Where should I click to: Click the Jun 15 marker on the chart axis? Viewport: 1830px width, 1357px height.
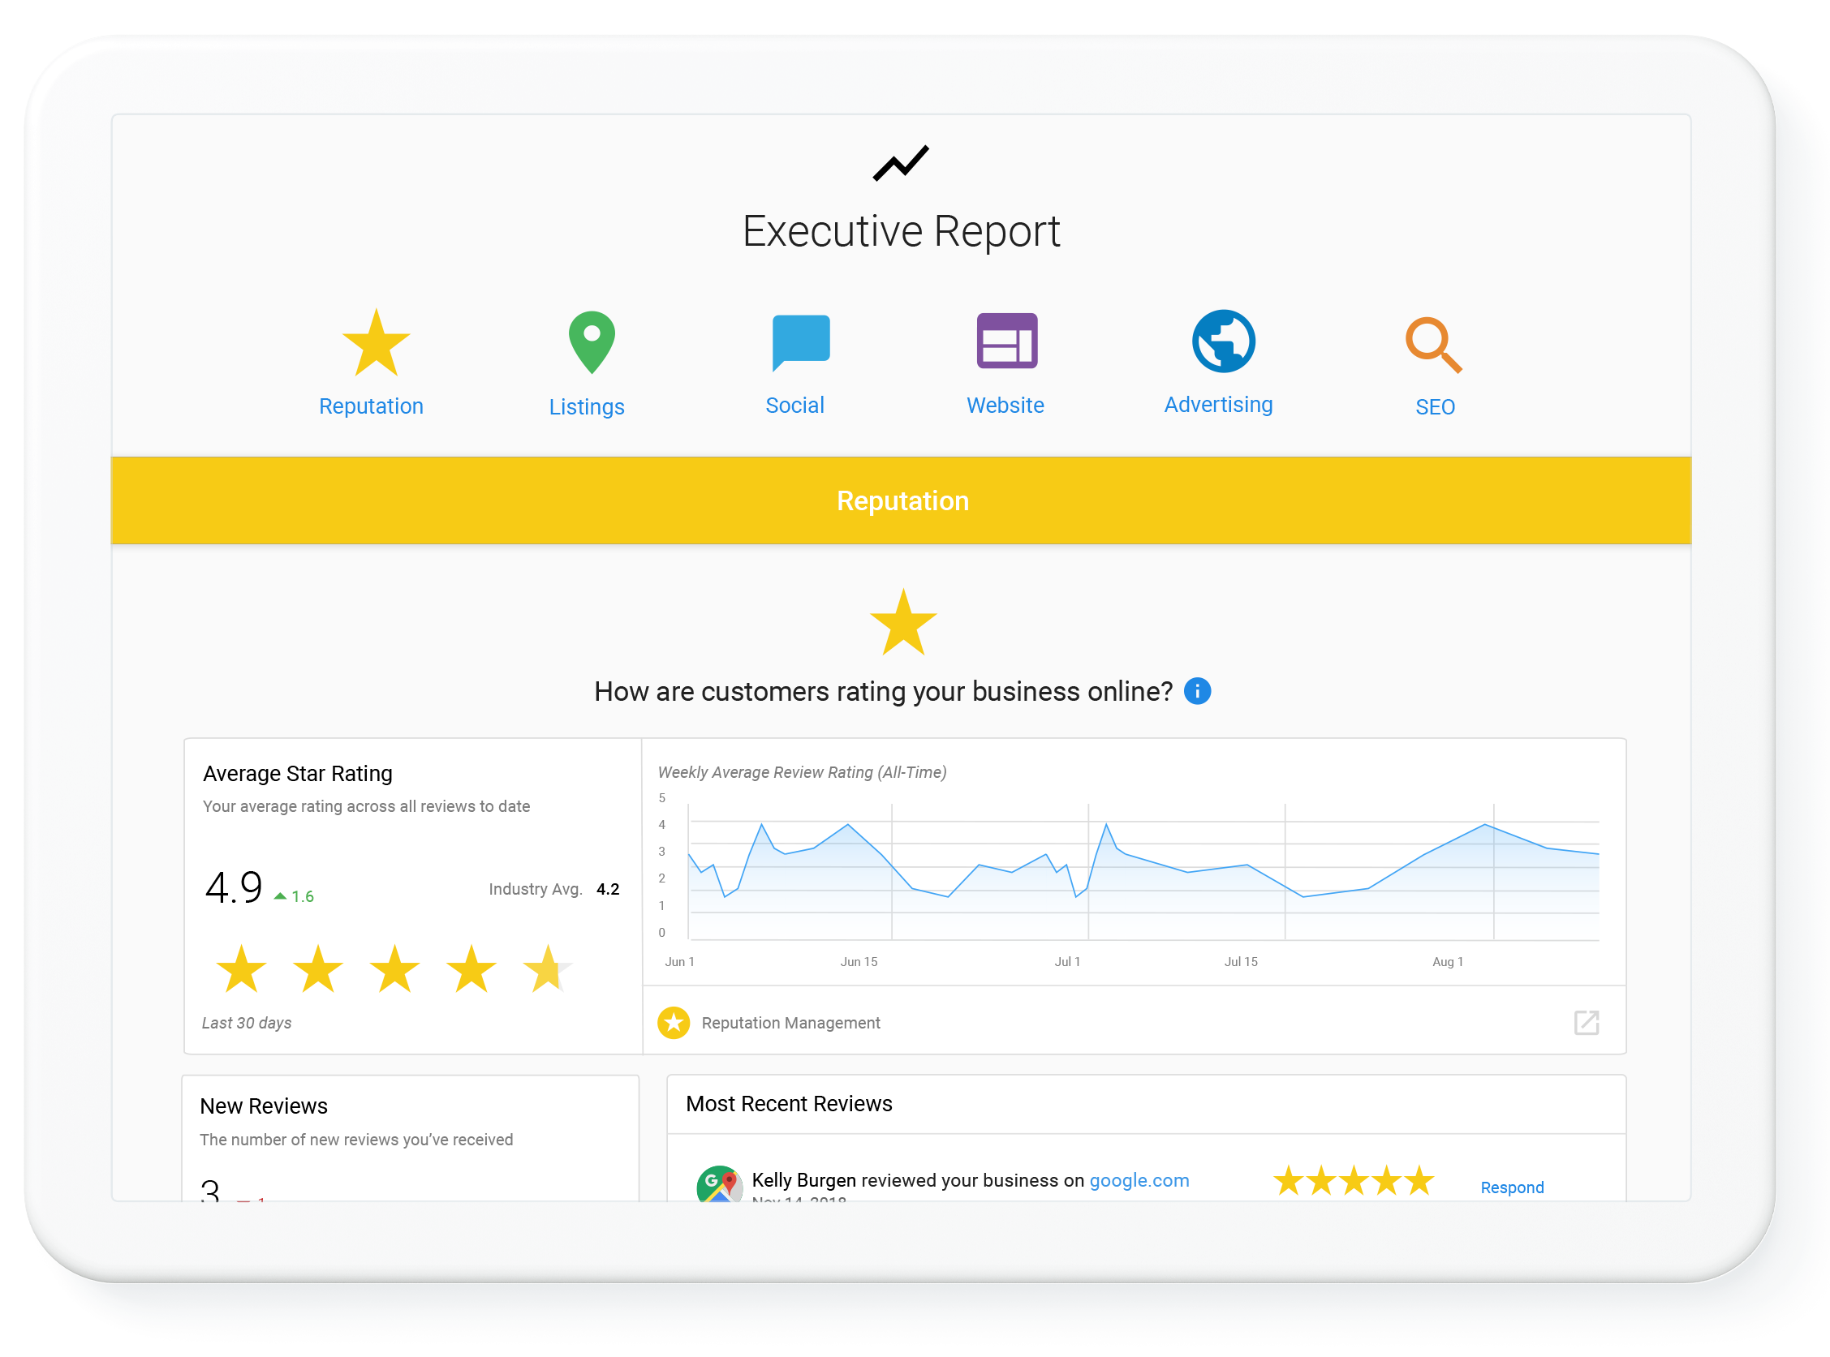[859, 961]
